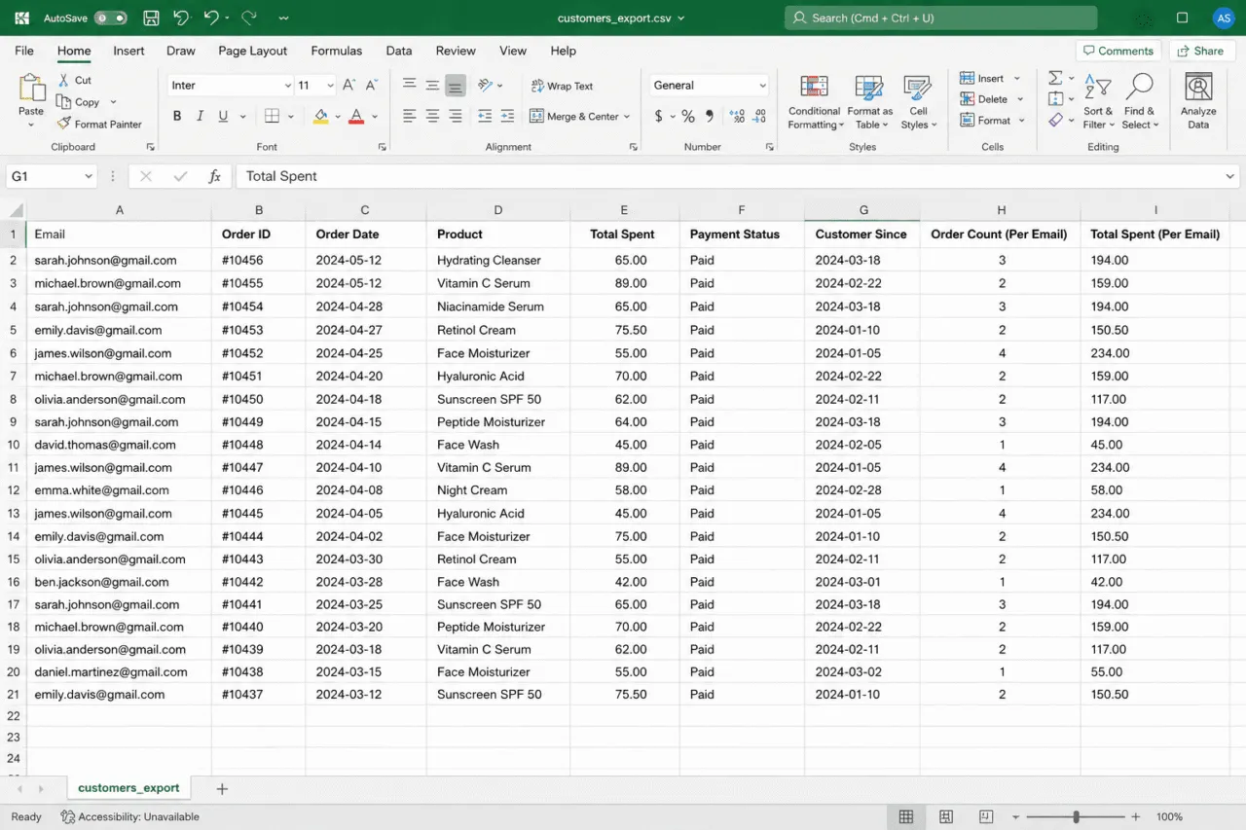Expand the formula bar chevron
Image resolution: width=1246 pixels, height=830 pixels.
[x=1230, y=176]
